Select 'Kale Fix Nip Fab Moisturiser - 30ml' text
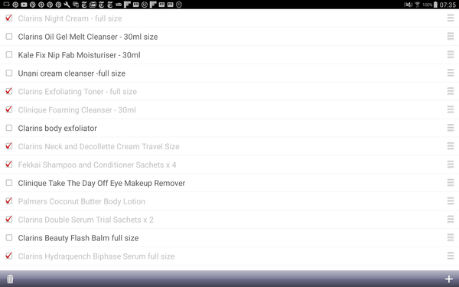This screenshot has width=459, height=287. [x=79, y=55]
